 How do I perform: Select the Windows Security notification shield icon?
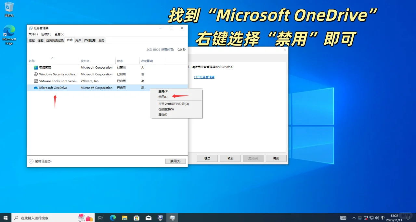(36, 74)
